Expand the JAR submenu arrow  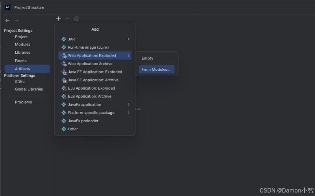(x=128, y=39)
